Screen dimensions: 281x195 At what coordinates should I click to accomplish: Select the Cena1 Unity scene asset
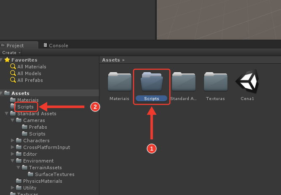247,82
